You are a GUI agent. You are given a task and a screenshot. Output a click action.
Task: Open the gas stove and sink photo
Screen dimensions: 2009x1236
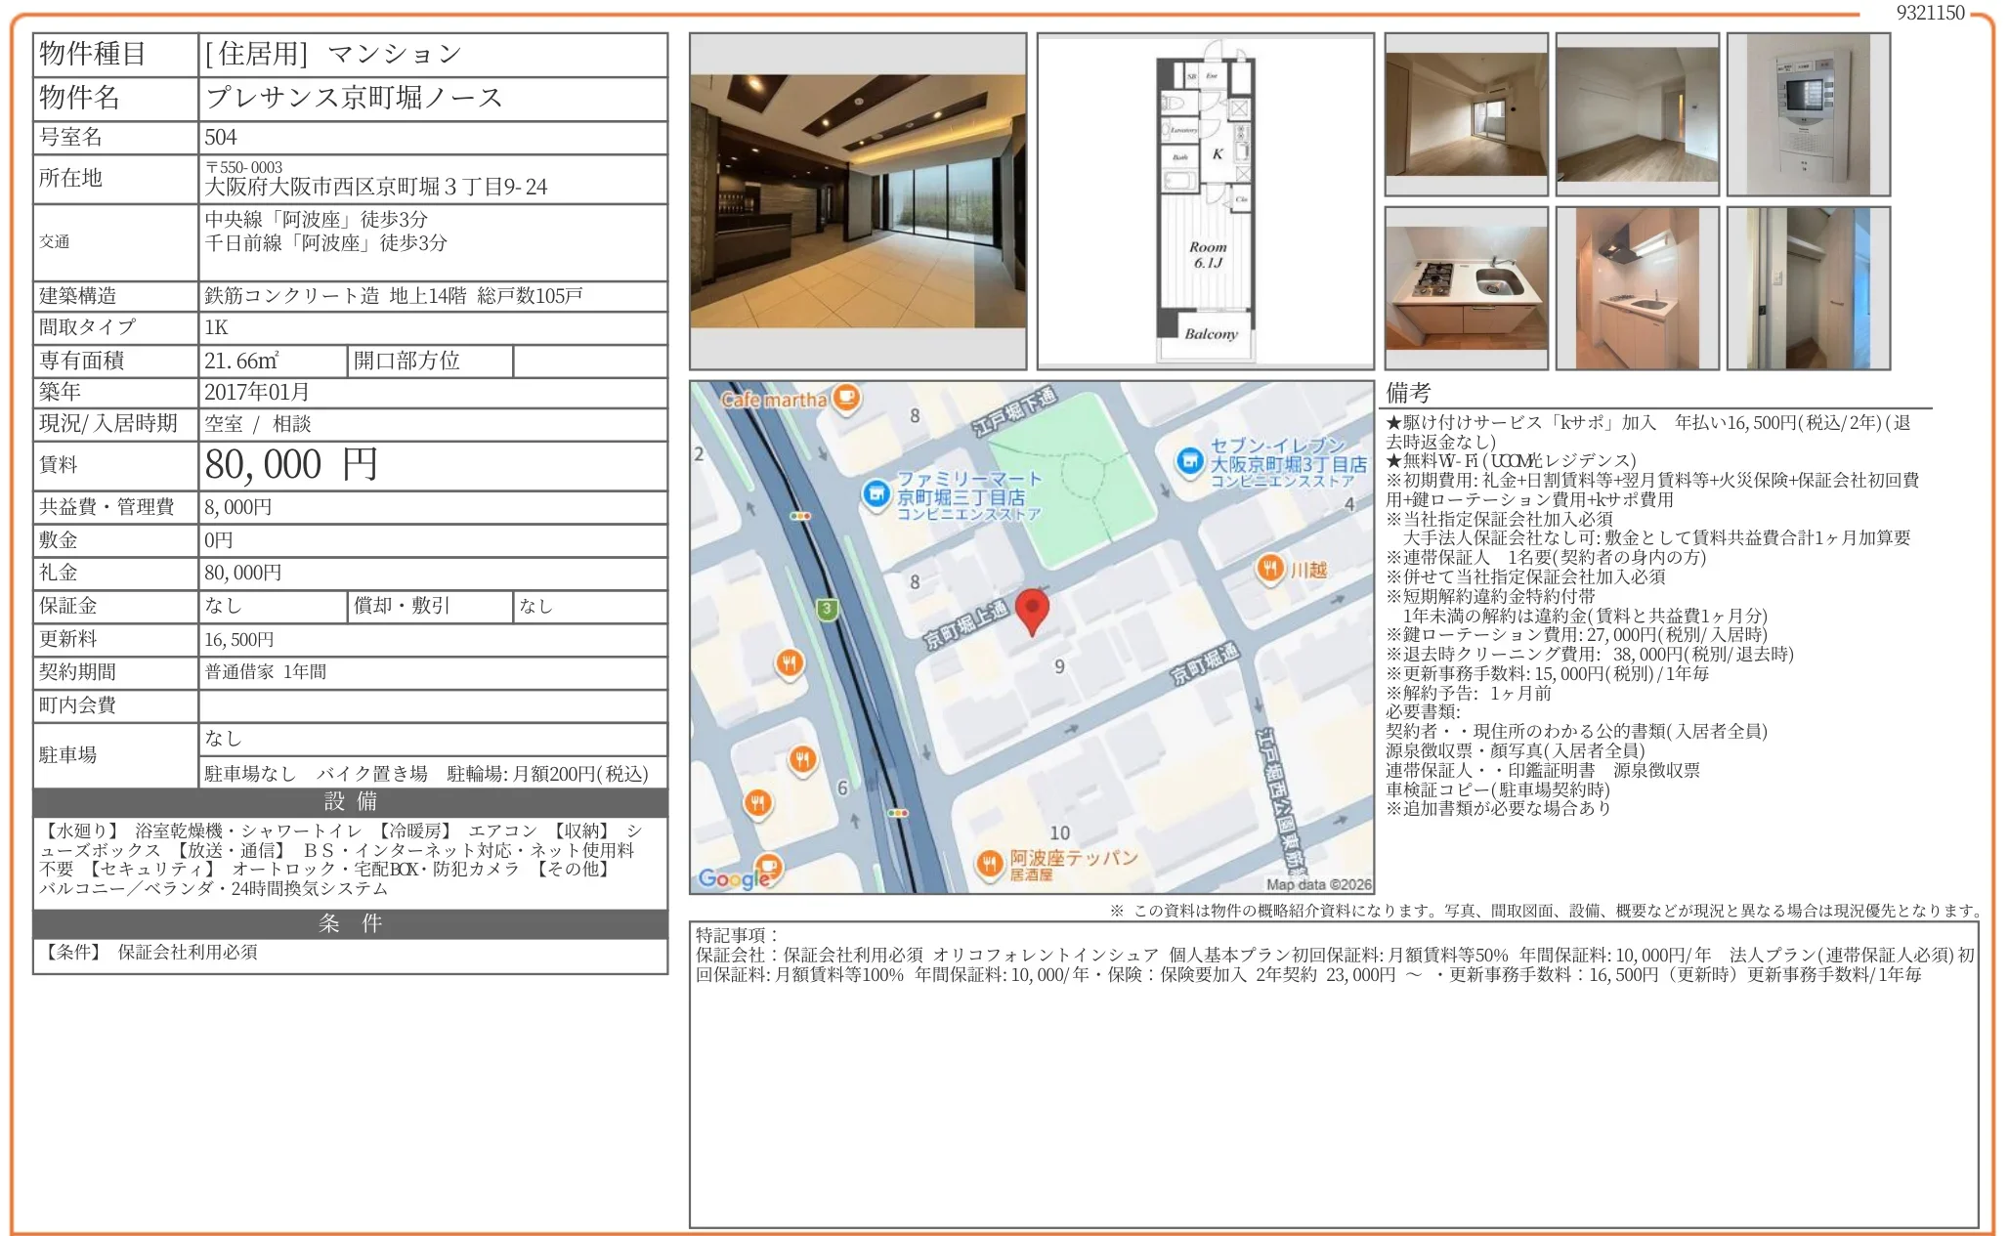(x=1466, y=288)
